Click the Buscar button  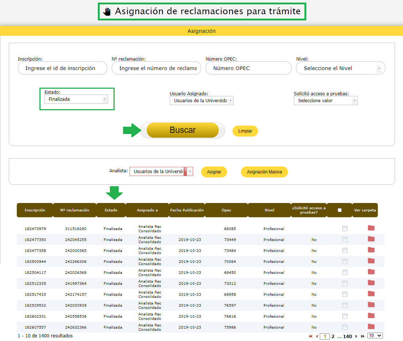[183, 130]
